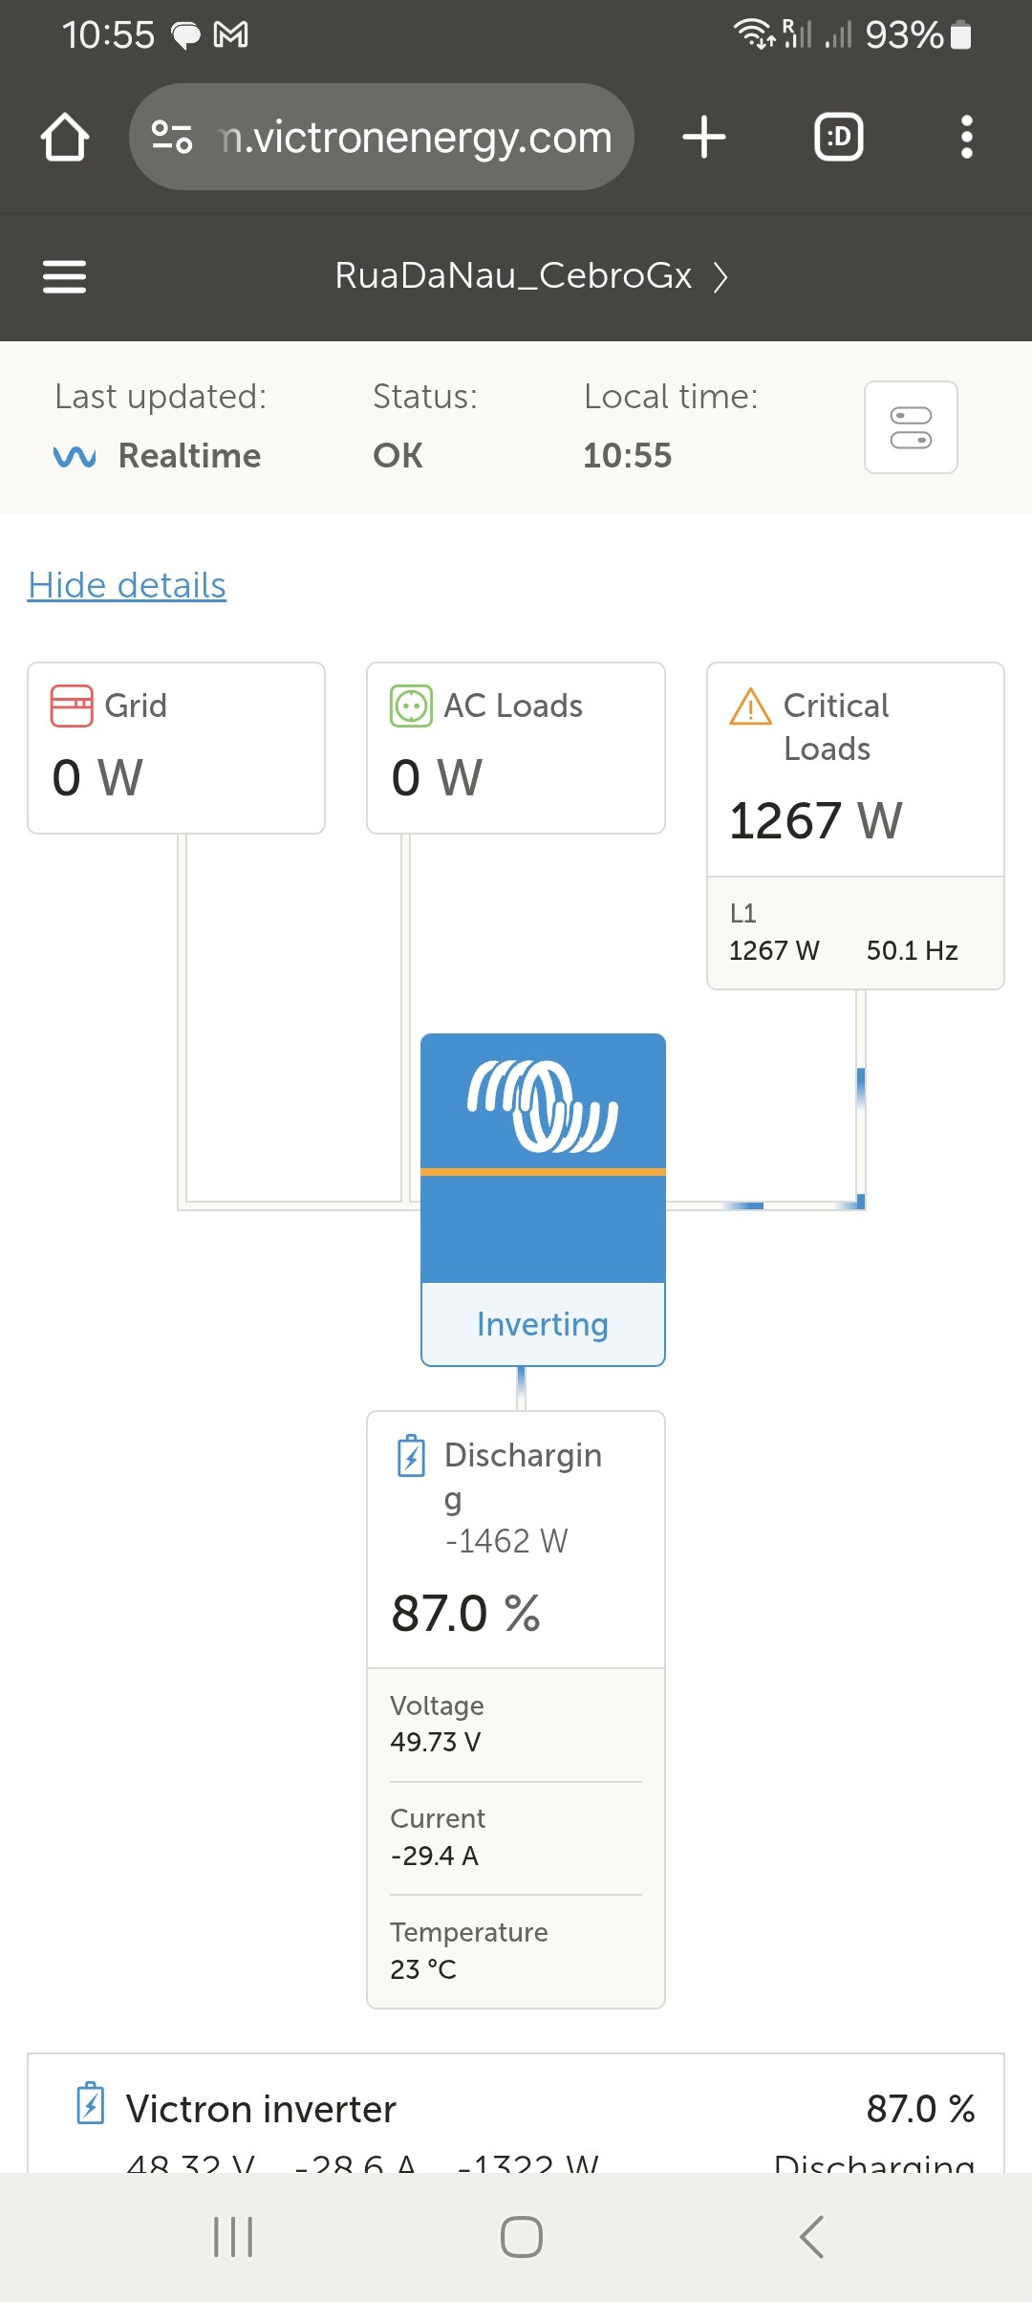This screenshot has height=2302, width=1032.
Task: Open the controls toggle button near Local time
Action: pyautogui.click(x=911, y=427)
